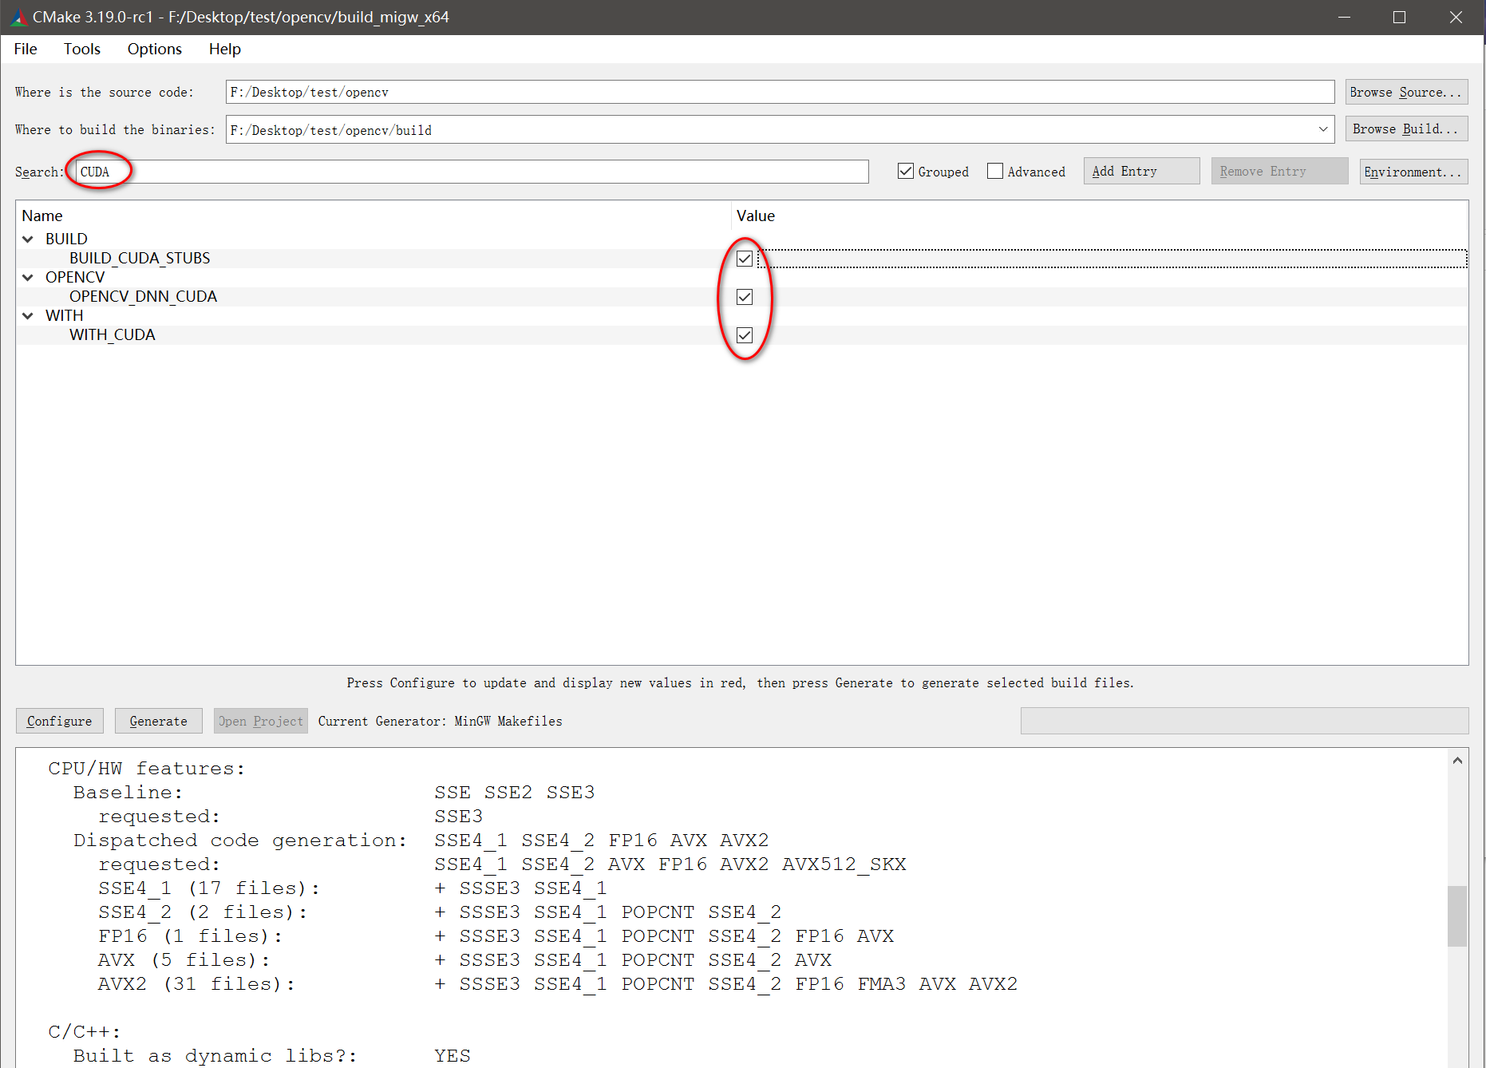Viewport: 1486px width, 1068px height.
Task: Select the BUILD_CUDA_STUBS entry
Action: 140,258
